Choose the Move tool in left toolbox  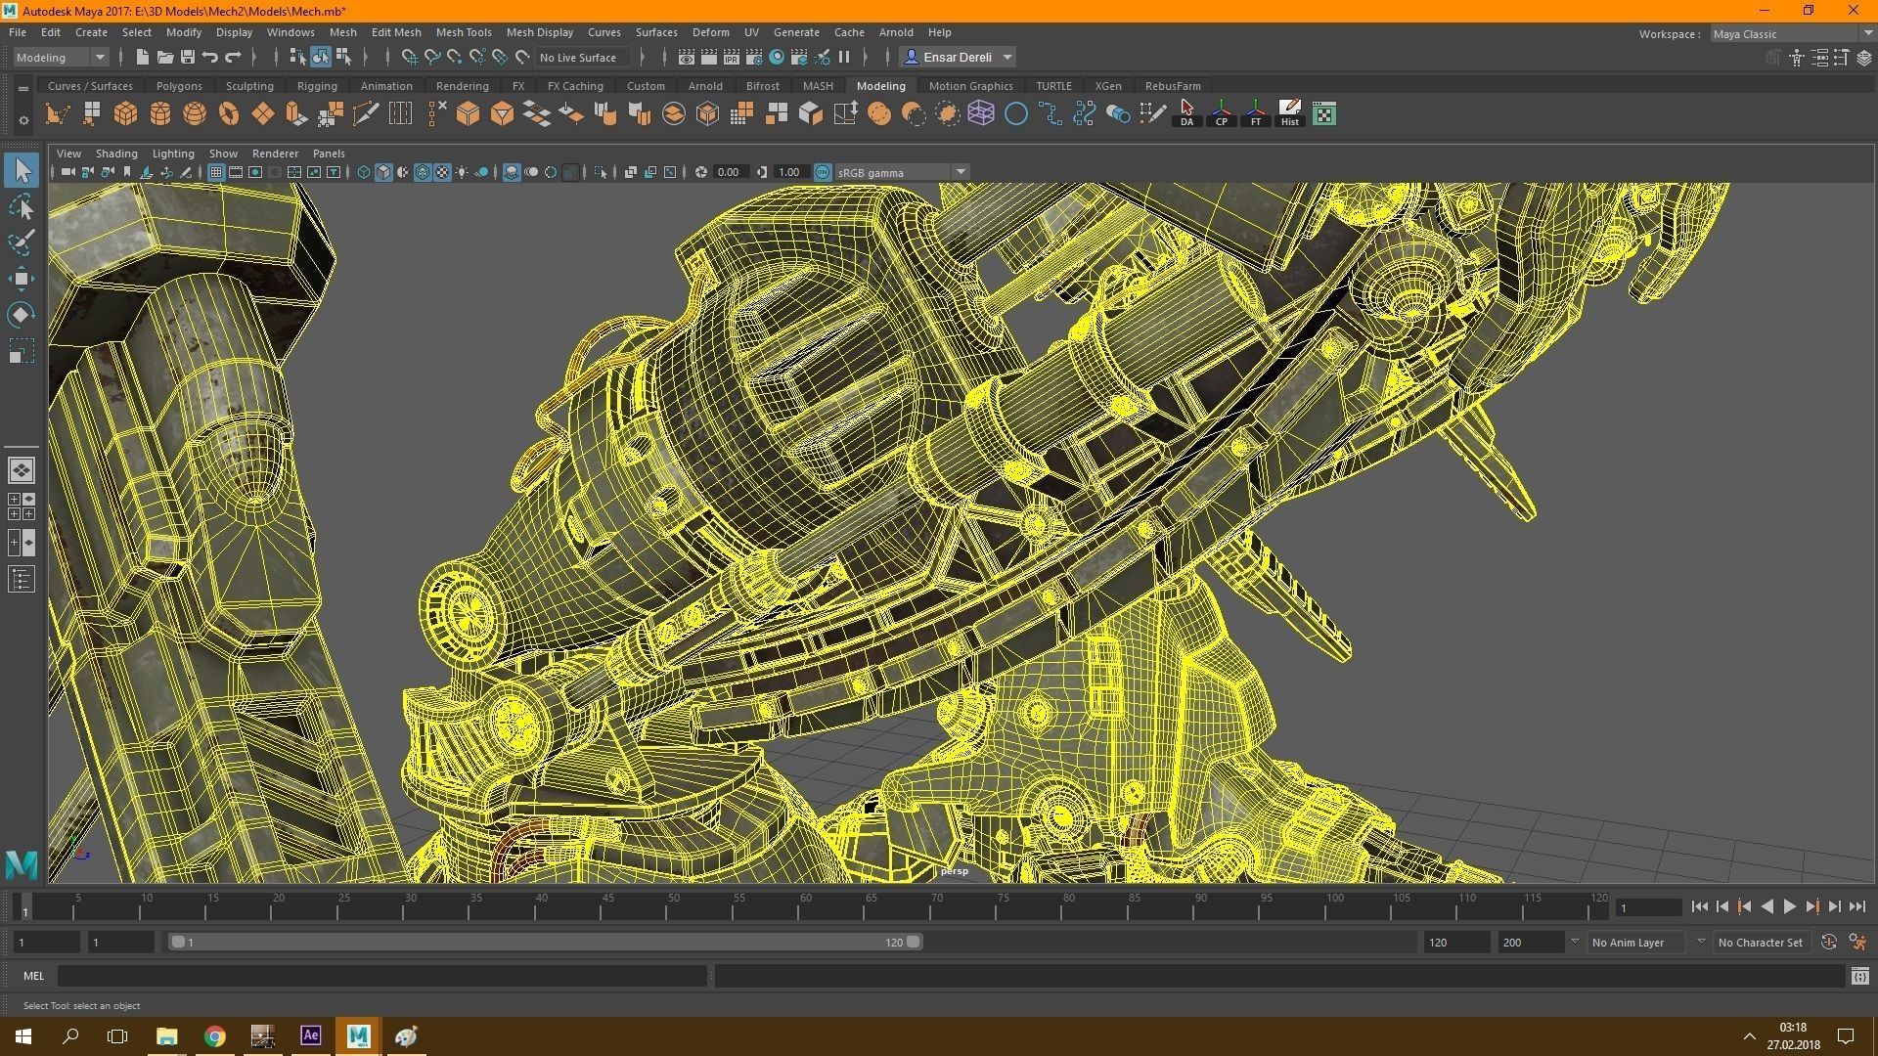22,279
